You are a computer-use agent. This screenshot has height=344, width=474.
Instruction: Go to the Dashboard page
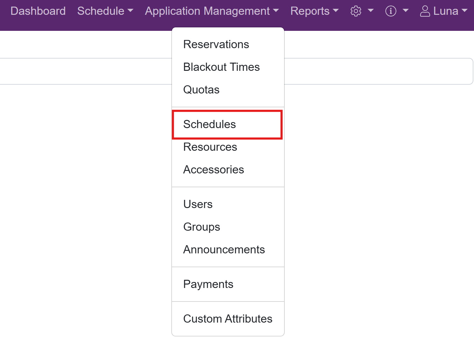(x=38, y=11)
